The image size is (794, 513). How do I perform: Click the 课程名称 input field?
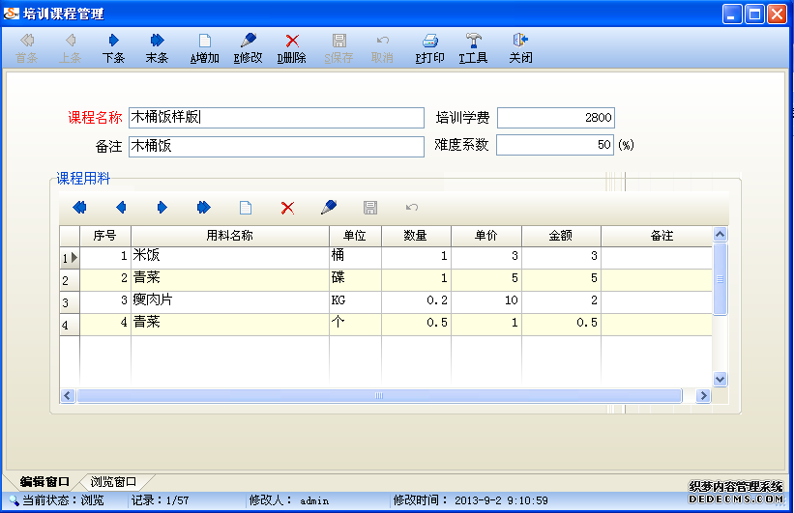pos(276,118)
